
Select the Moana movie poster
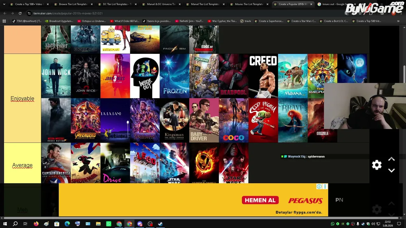pos(293,76)
